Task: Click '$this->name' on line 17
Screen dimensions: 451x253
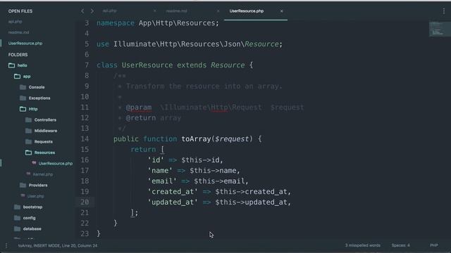Action: [x=213, y=171]
